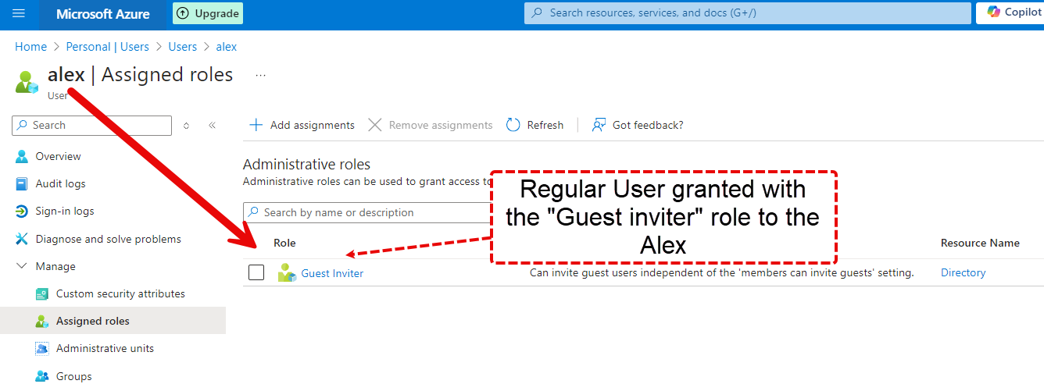Click Remove assignments
Image resolution: width=1044 pixels, height=384 pixels.
430,125
